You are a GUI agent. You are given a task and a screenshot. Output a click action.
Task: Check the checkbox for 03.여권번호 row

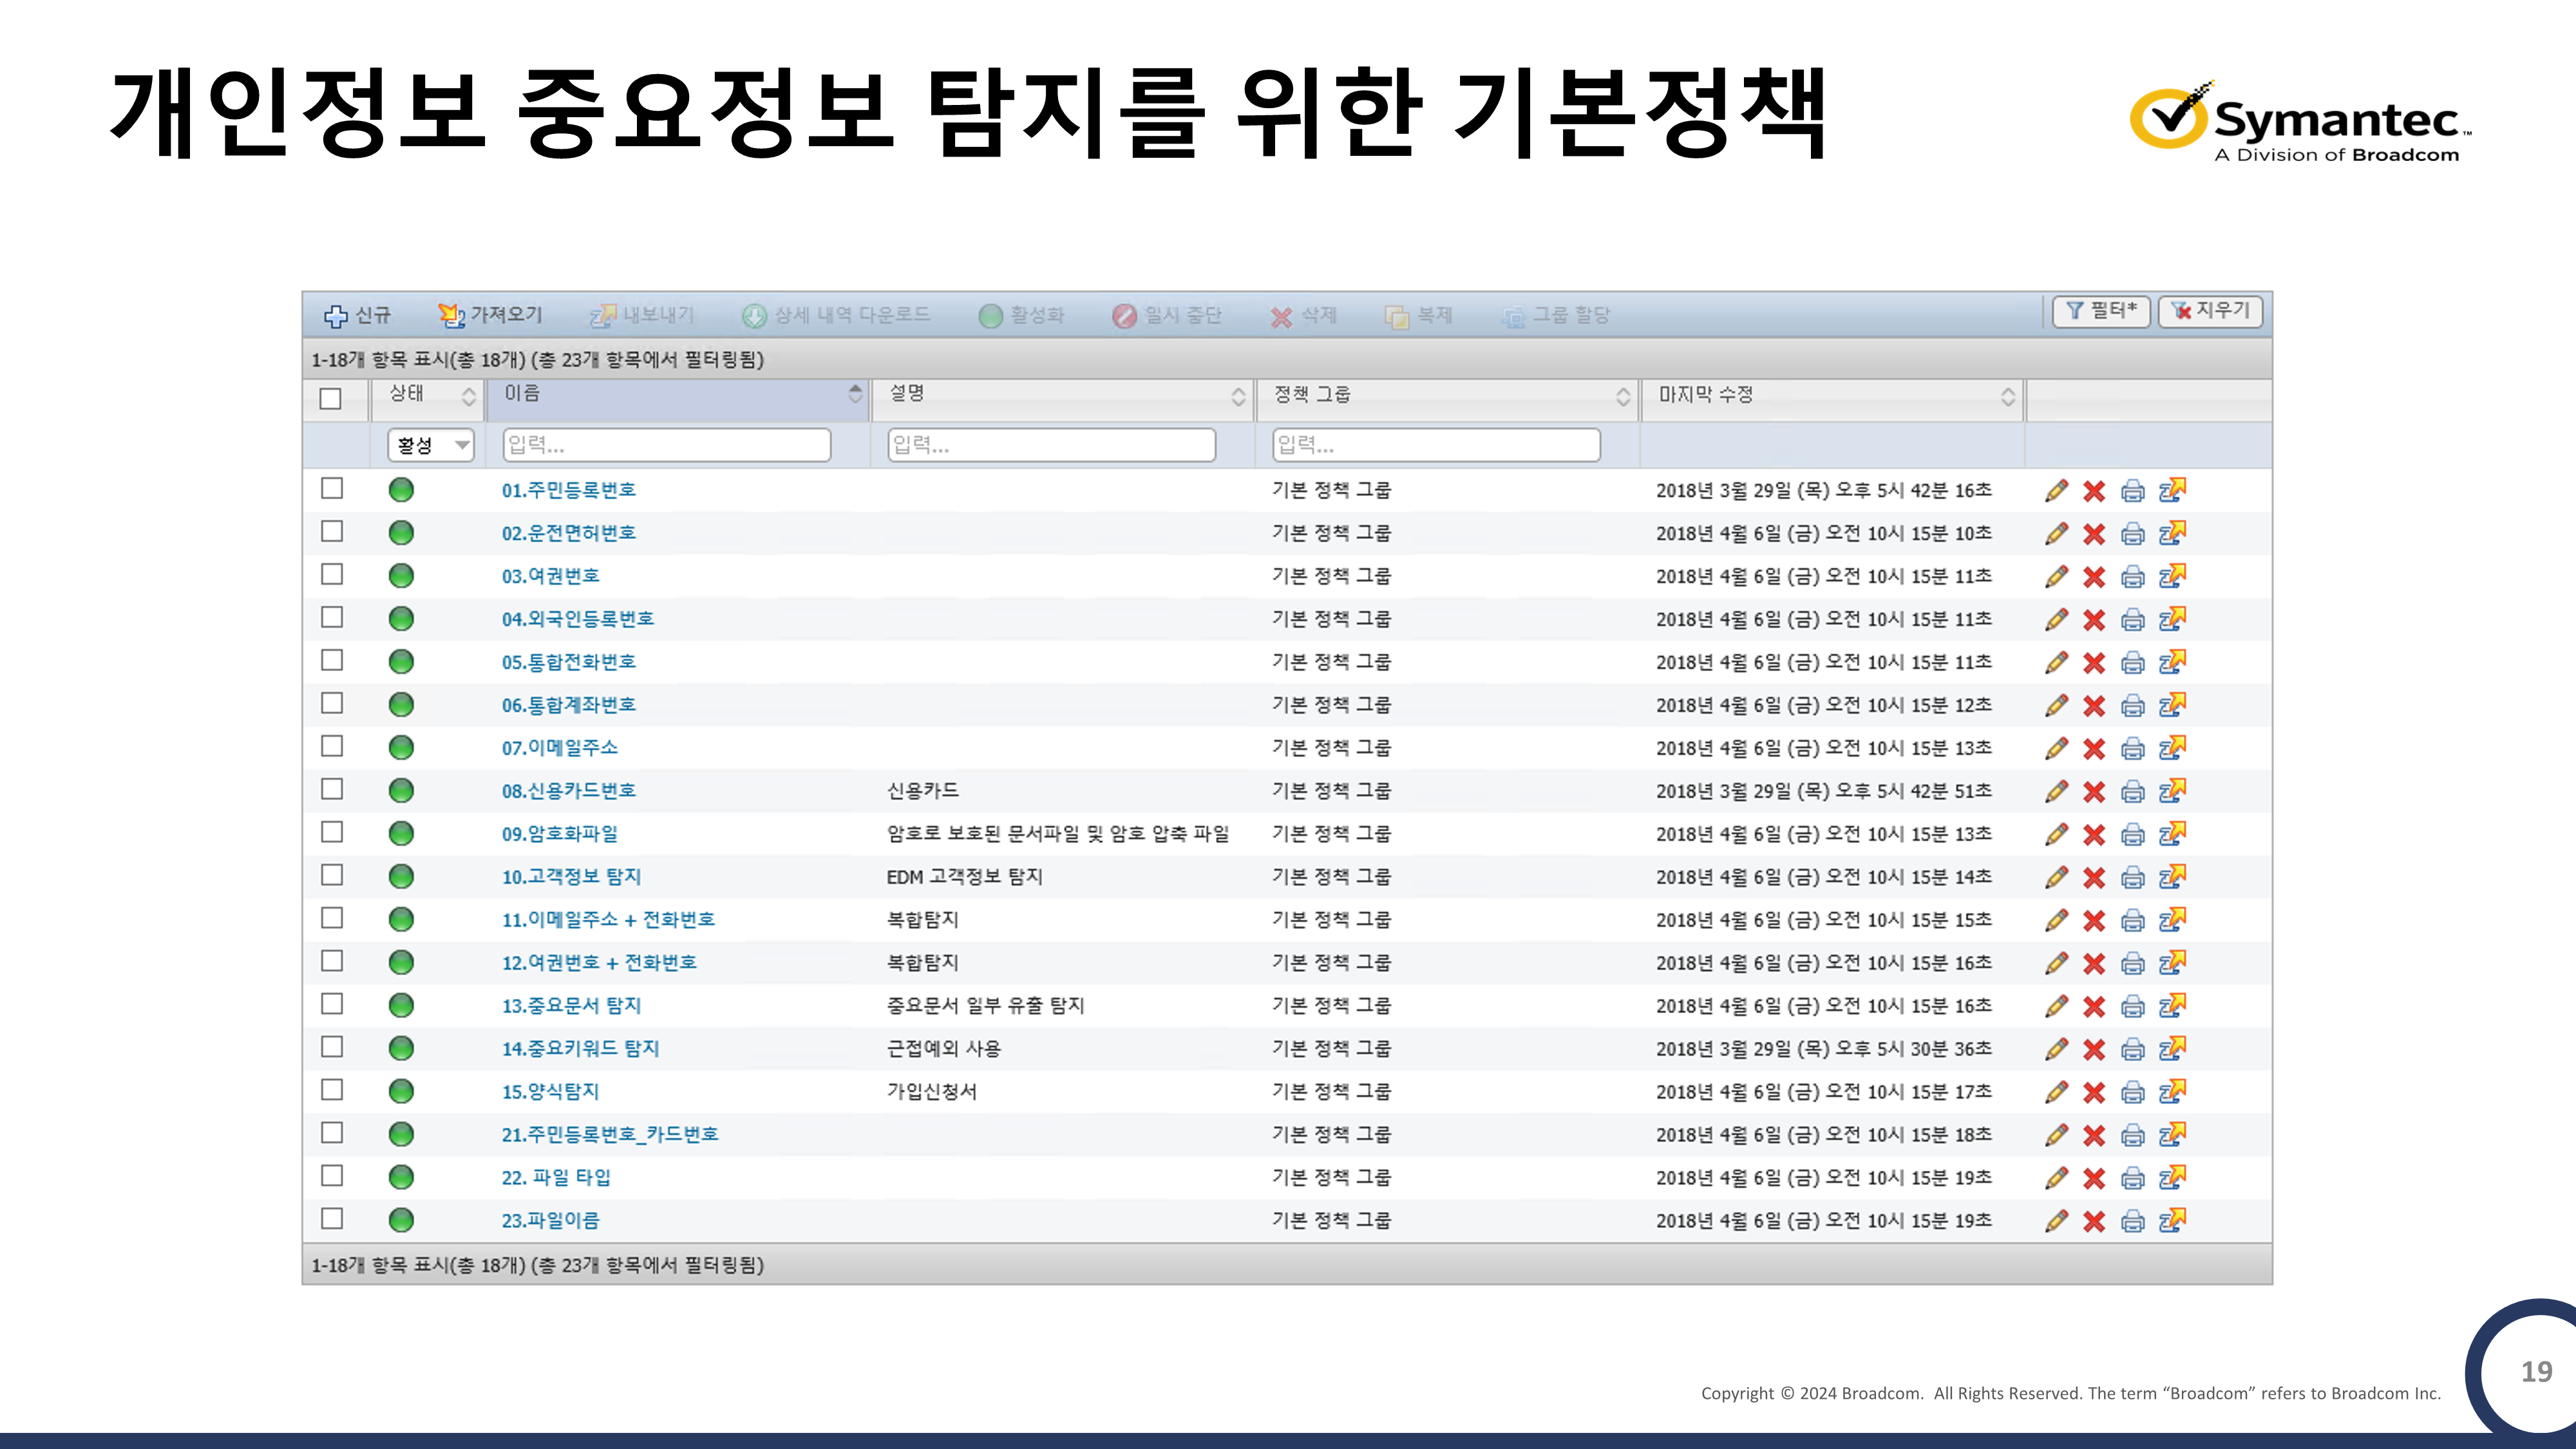point(332,575)
